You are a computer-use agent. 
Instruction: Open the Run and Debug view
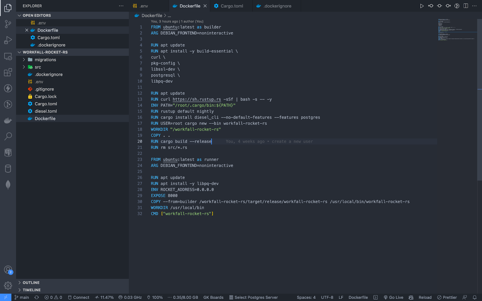point(8,40)
